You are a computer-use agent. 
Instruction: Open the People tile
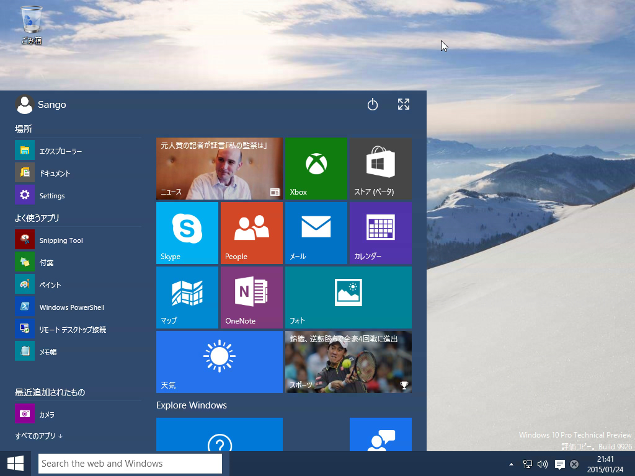point(252,233)
